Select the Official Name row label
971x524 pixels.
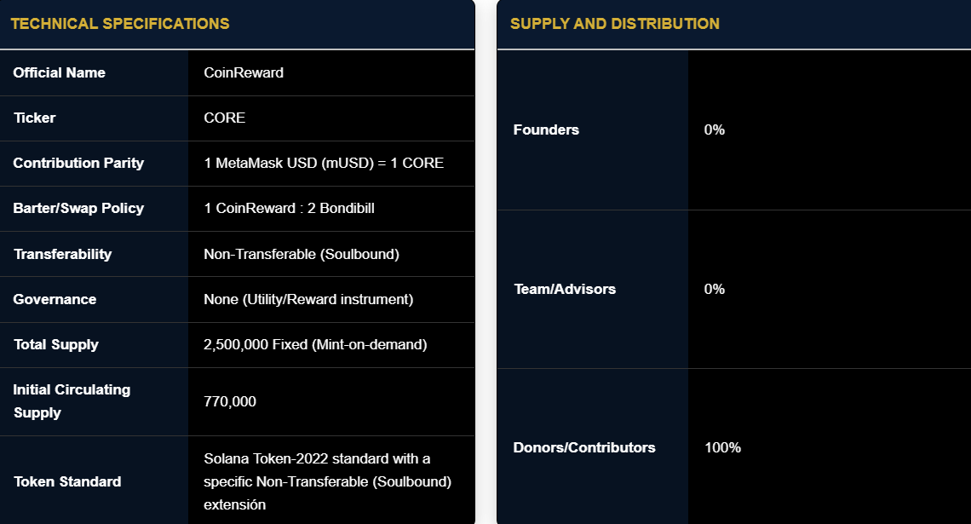tap(60, 73)
